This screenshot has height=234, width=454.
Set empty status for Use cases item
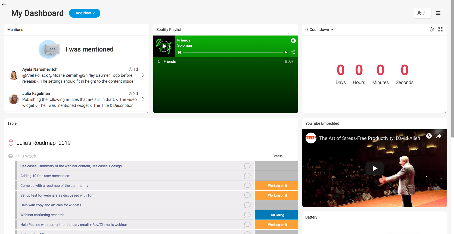point(276,166)
